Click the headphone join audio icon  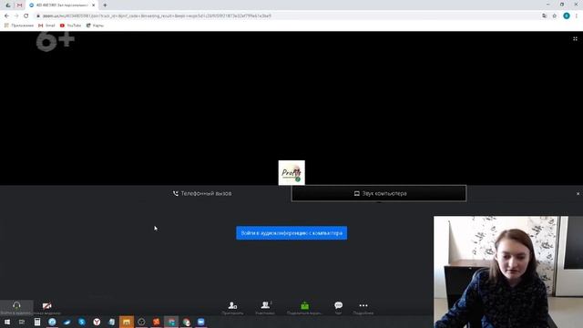pyautogui.click(x=16, y=305)
